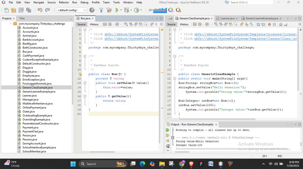Screen dimensions: 303x169
Task: Open license template link on line 2 in Box.java
Action: 132,34
